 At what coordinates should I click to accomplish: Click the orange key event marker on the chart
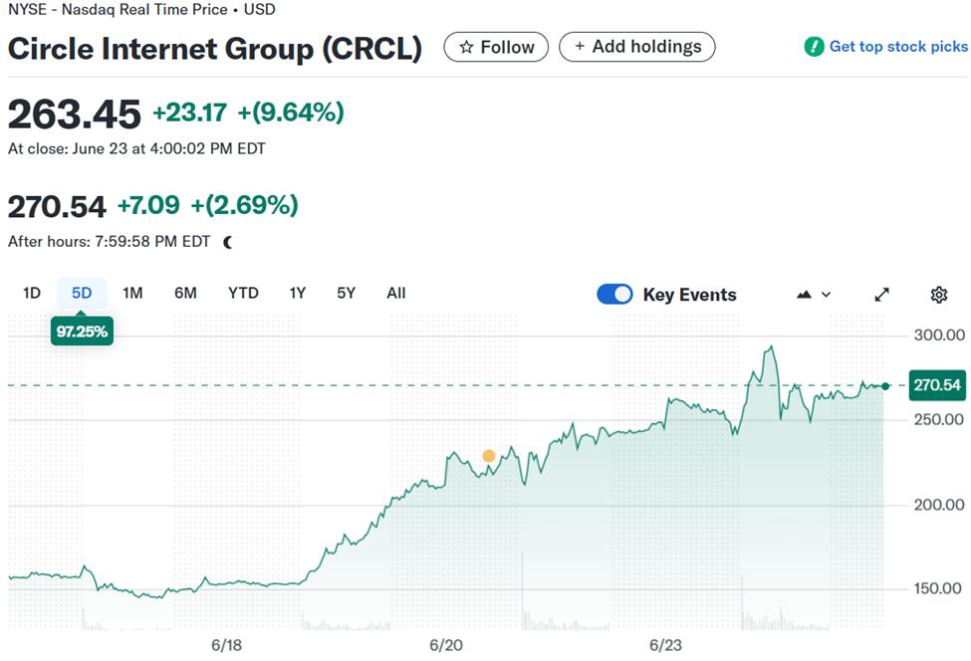click(x=488, y=455)
